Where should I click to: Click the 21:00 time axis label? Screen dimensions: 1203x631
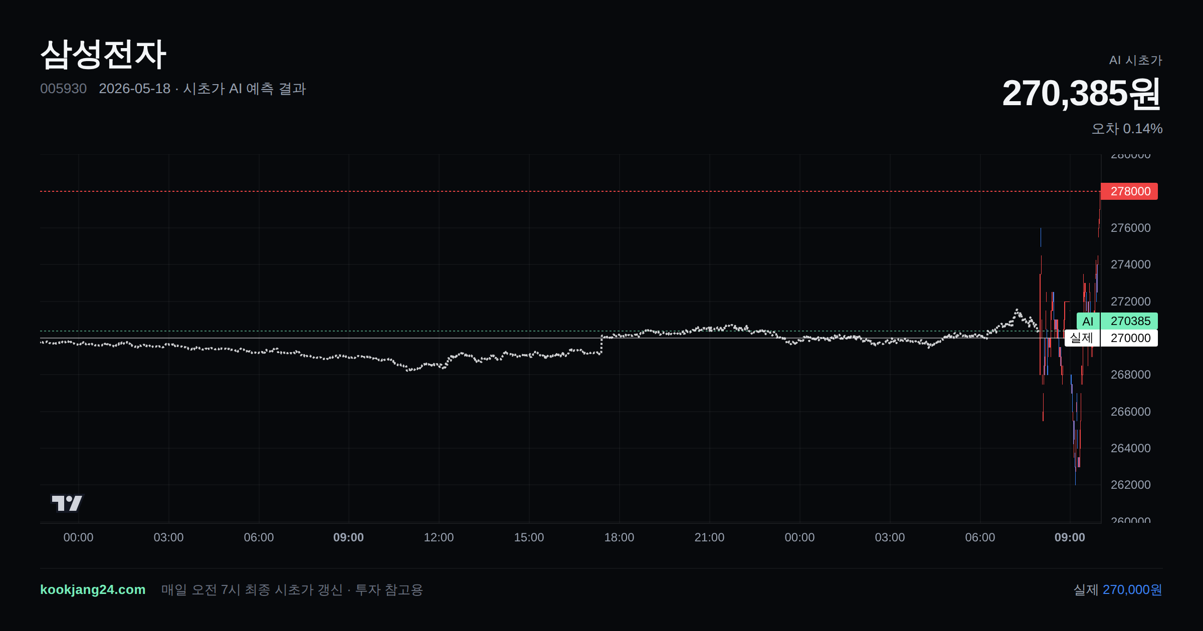(709, 537)
